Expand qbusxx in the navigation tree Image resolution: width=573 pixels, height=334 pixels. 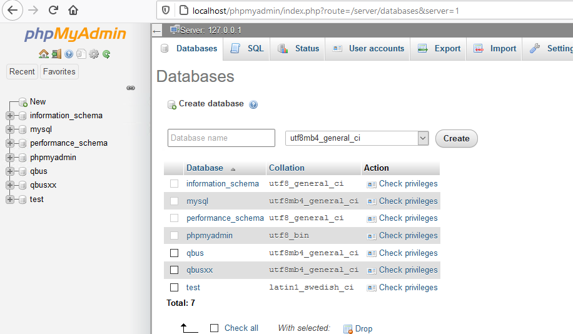(9, 185)
